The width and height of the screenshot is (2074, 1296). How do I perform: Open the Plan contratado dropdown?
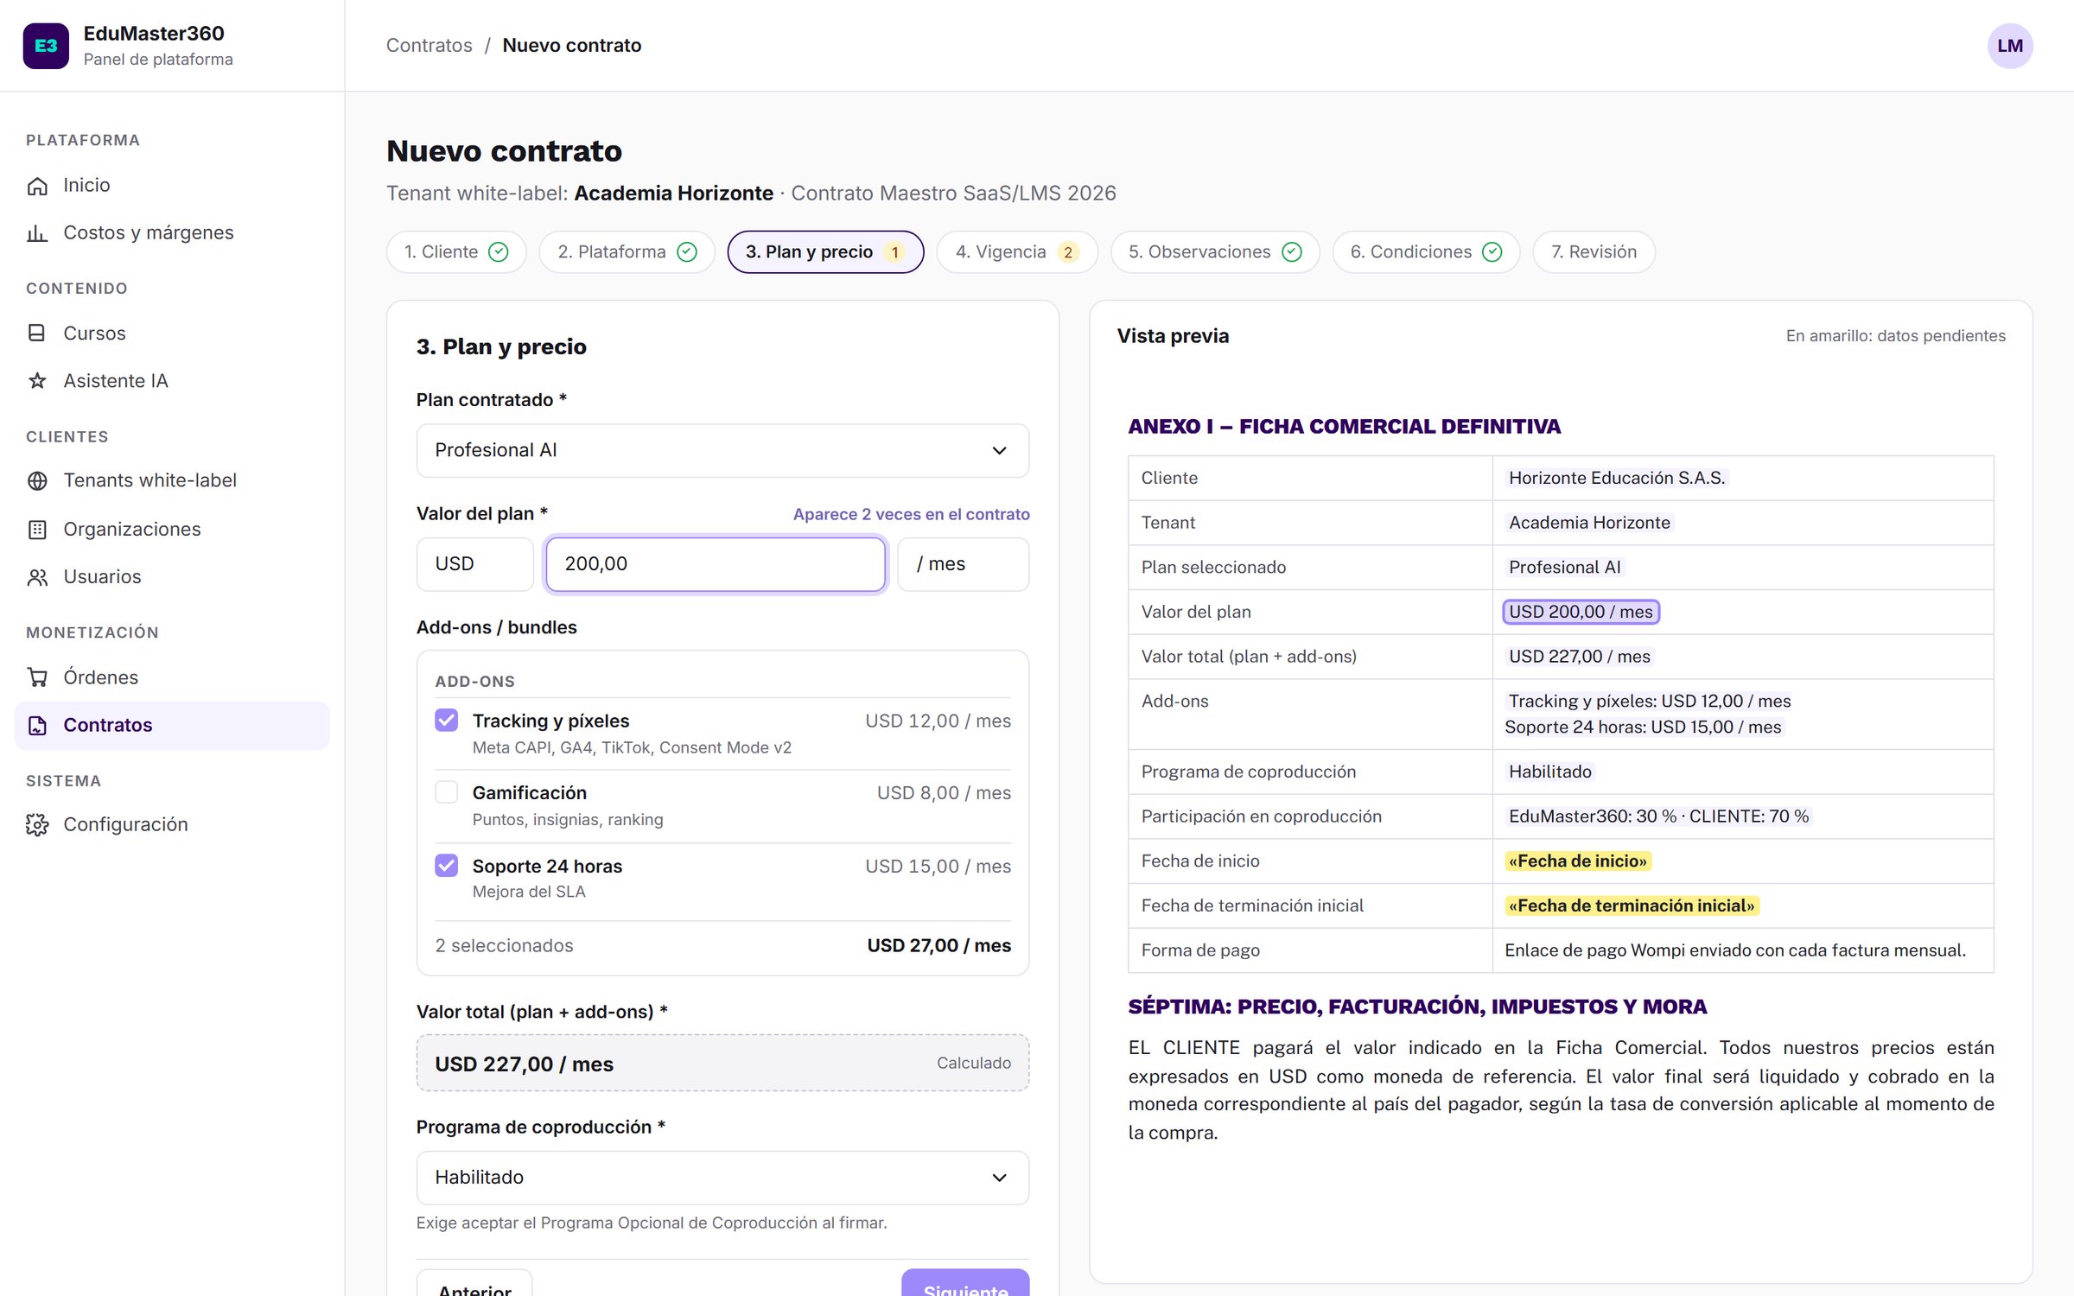pos(722,450)
